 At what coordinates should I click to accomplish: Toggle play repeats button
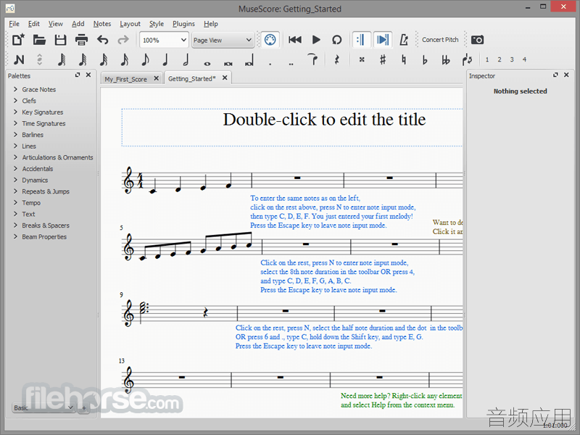tap(361, 40)
